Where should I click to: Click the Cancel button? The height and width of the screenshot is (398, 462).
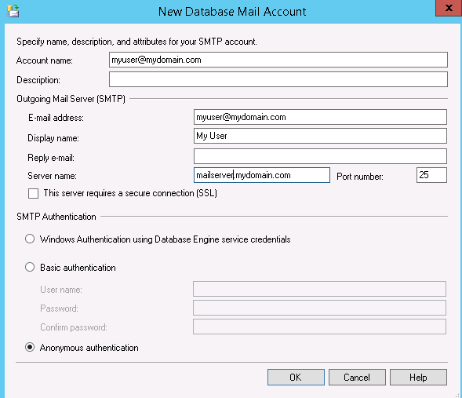point(357,377)
